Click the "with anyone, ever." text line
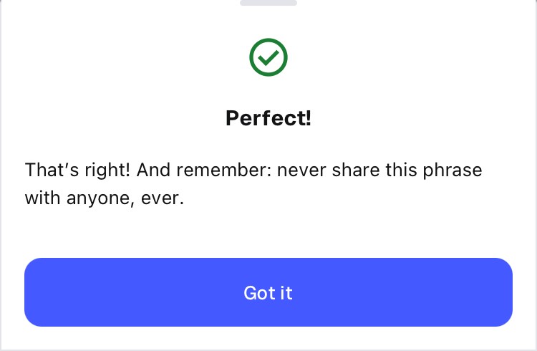The height and width of the screenshot is (351, 537). (105, 198)
